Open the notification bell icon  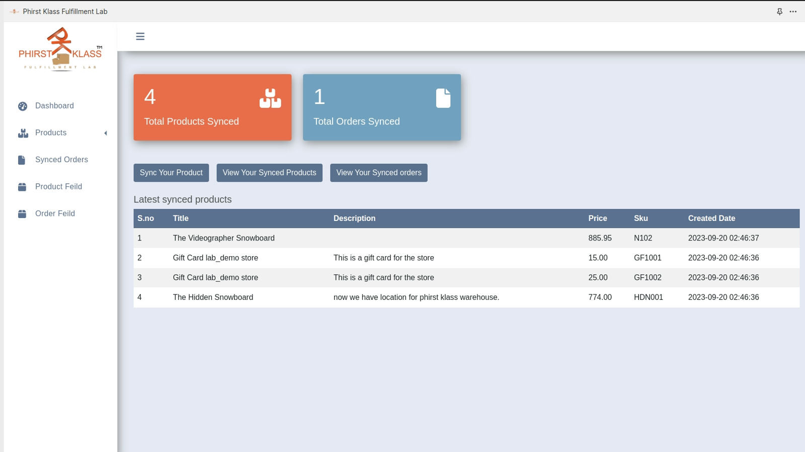[x=779, y=11]
